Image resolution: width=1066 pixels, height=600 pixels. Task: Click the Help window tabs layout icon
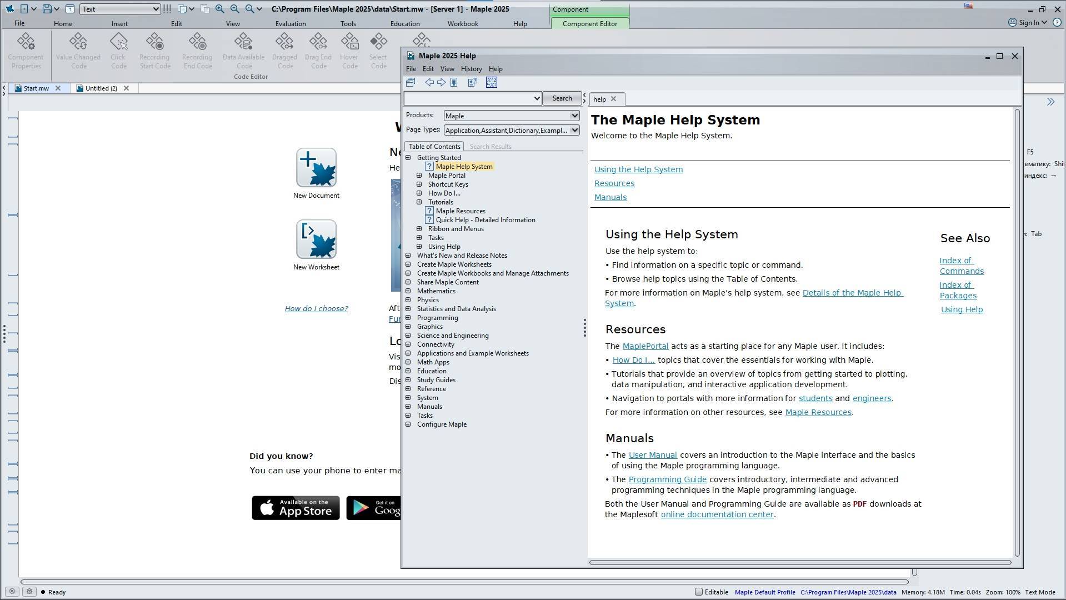411,82
